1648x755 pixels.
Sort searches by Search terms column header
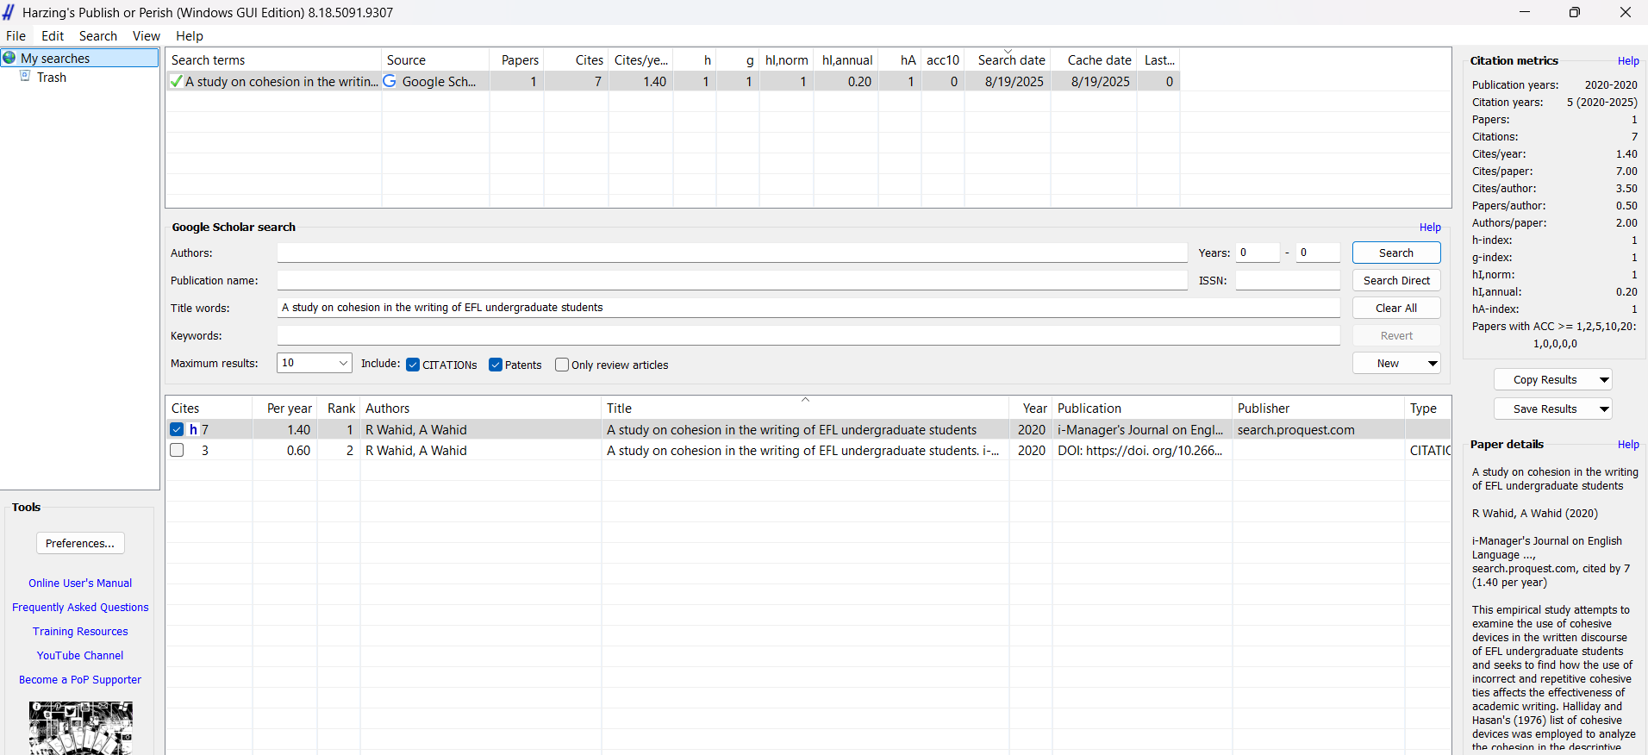point(274,59)
